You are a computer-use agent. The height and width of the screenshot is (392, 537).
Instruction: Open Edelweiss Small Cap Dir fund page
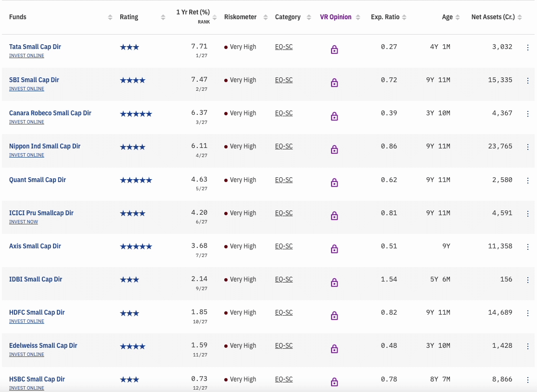[43, 346]
